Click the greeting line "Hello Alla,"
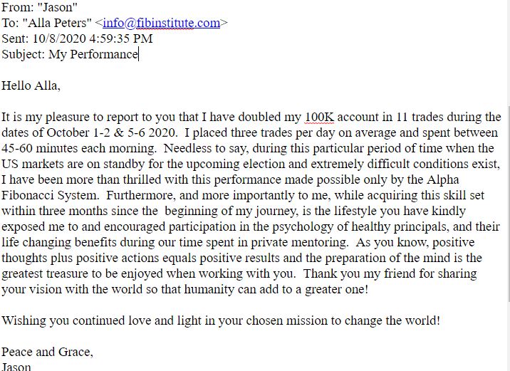The height and width of the screenshot is (371, 510). click(x=31, y=85)
